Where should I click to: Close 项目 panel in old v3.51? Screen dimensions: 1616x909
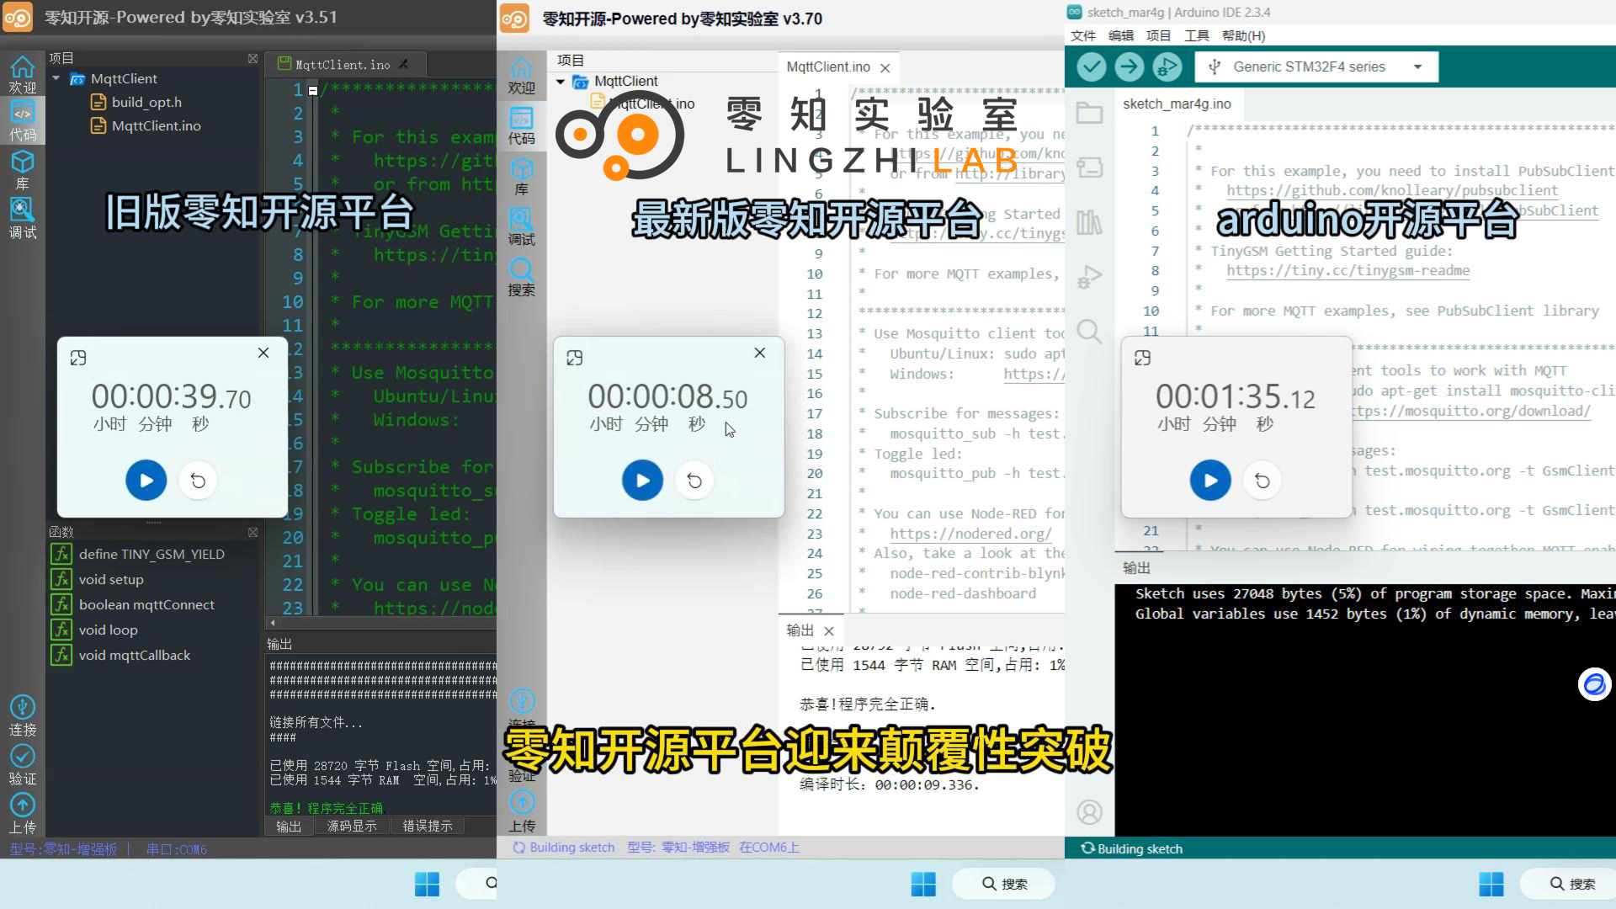pyautogui.click(x=252, y=58)
